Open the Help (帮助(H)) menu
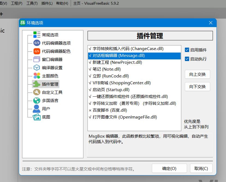 (x=62, y=3)
